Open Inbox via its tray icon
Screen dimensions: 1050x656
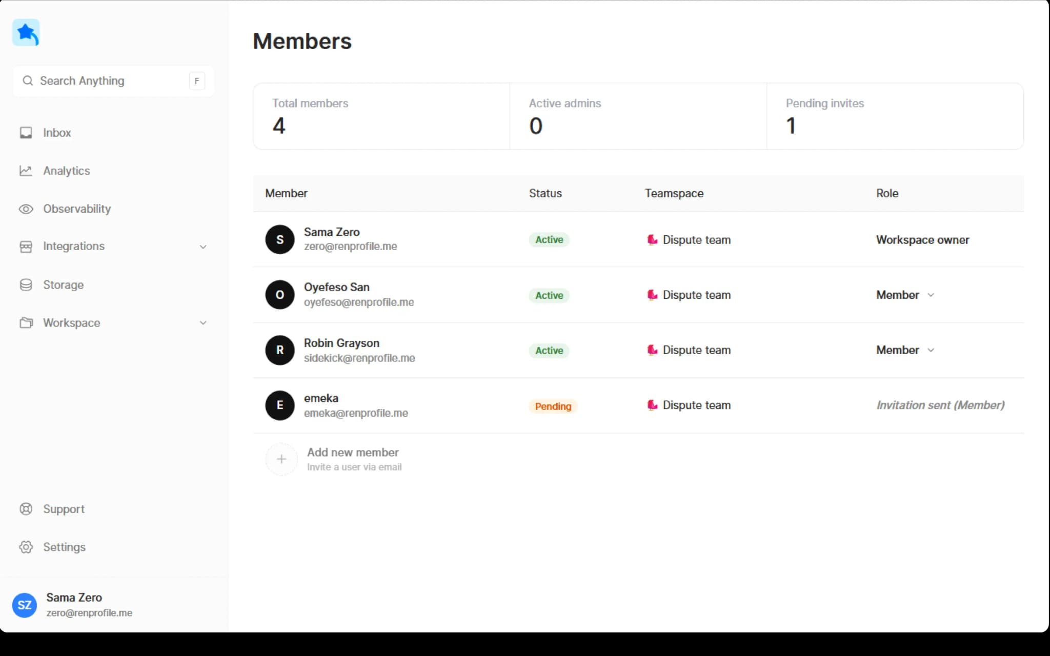tap(26, 133)
